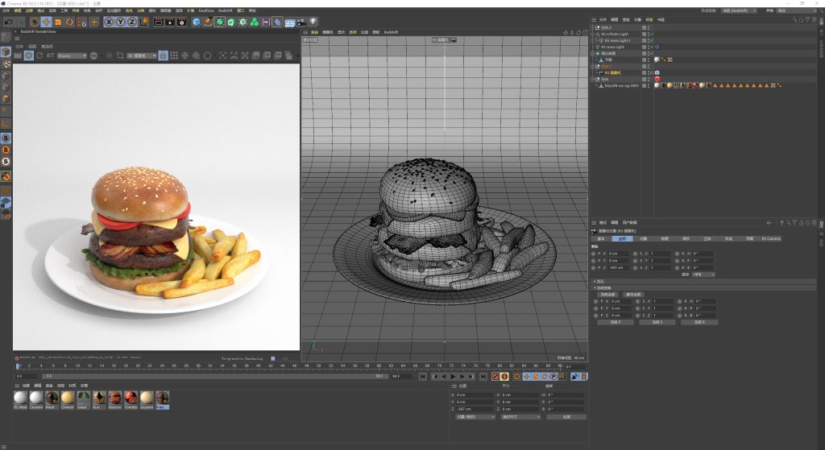Select the Rotate tool in top toolbar
Image resolution: width=825 pixels, height=450 pixels.
coord(69,22)
